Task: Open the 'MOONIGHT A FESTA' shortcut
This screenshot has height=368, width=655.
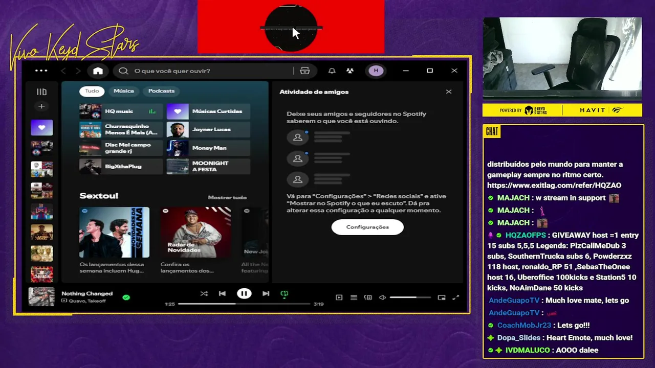Action: tap(208, 166)
